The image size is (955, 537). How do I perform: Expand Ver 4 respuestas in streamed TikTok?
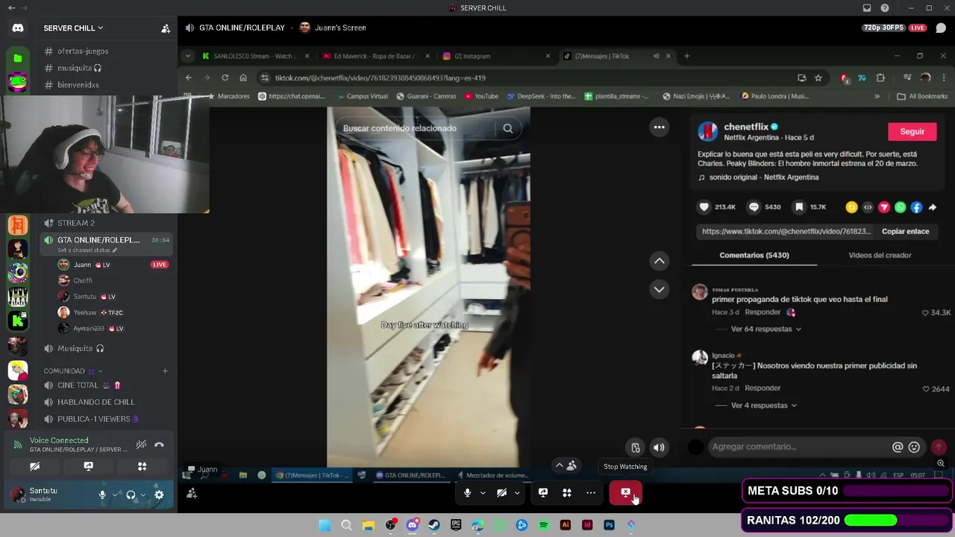click(x=763, y=406)
